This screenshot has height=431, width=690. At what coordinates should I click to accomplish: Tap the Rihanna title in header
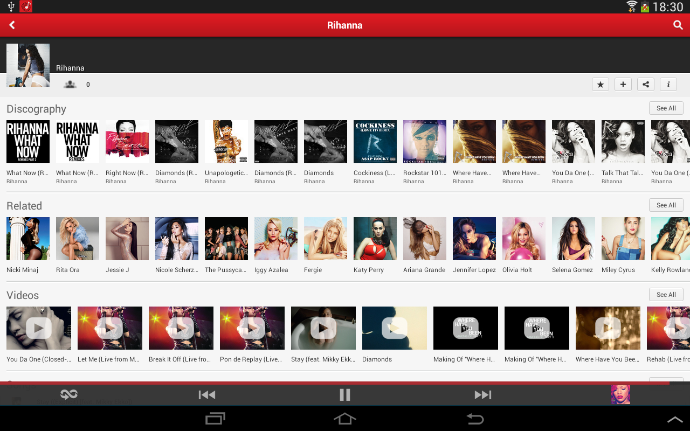pos(345,25)
